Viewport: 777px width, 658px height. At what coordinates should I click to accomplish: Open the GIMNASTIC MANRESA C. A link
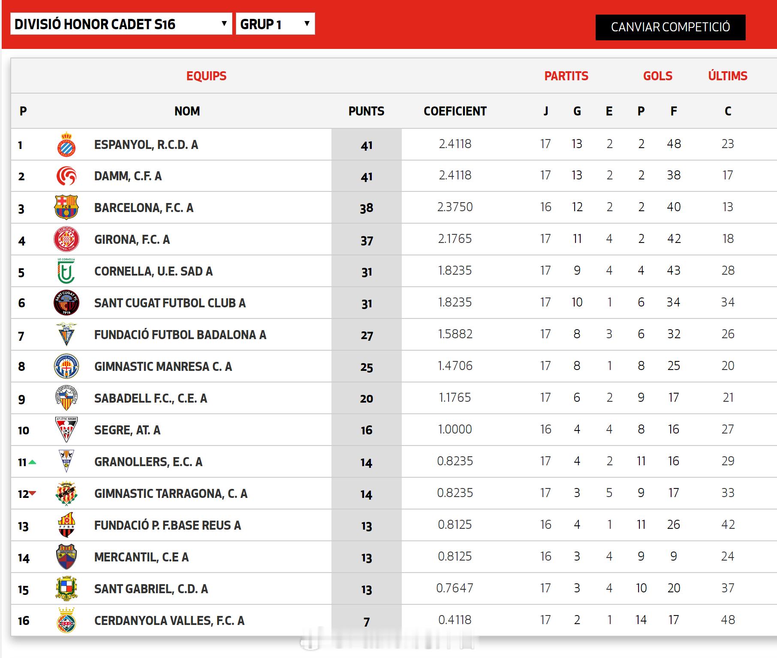click(x=163, y=367)
